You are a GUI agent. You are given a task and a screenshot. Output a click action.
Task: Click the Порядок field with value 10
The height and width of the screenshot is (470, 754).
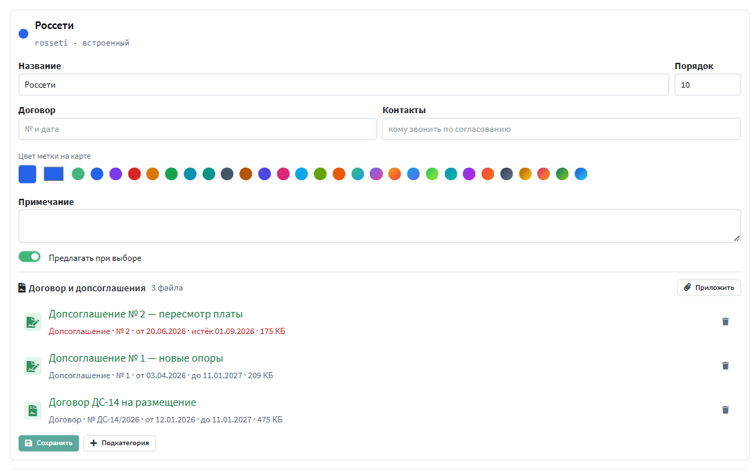click(x=707, y=85)
